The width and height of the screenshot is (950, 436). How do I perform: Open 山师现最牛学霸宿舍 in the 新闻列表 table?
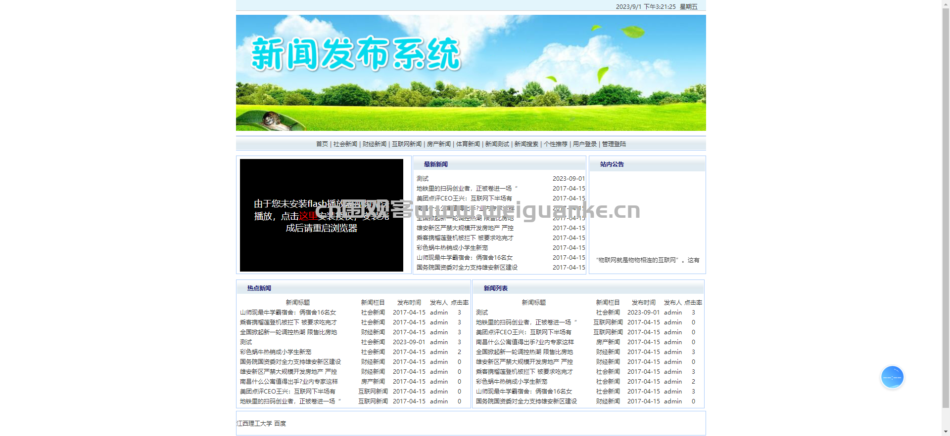tap(524, 392)
